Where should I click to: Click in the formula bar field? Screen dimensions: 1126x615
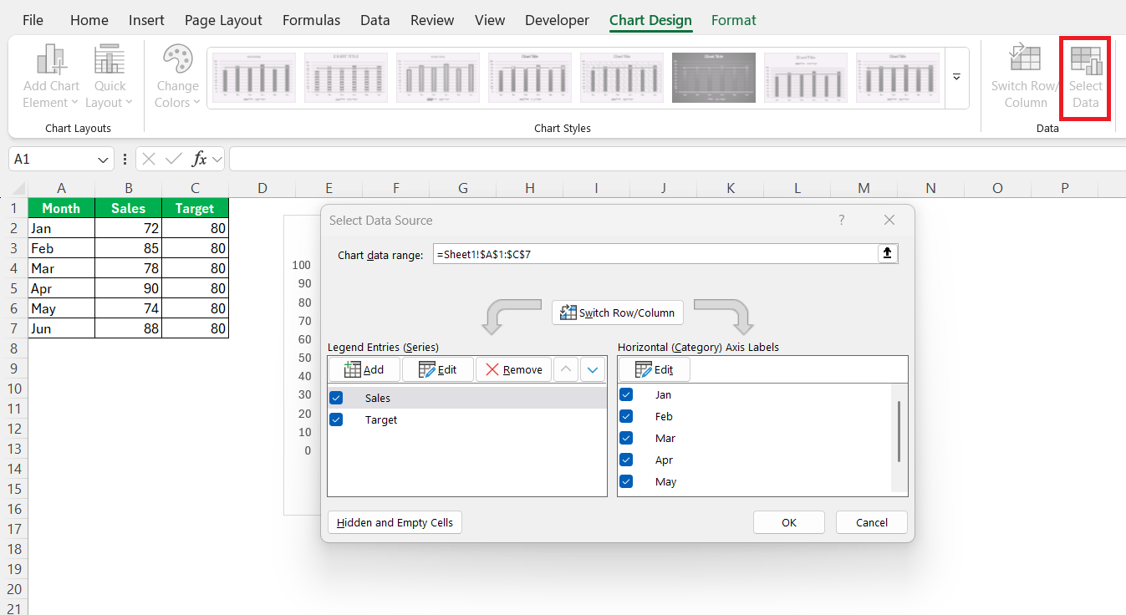tap(677, 159)
